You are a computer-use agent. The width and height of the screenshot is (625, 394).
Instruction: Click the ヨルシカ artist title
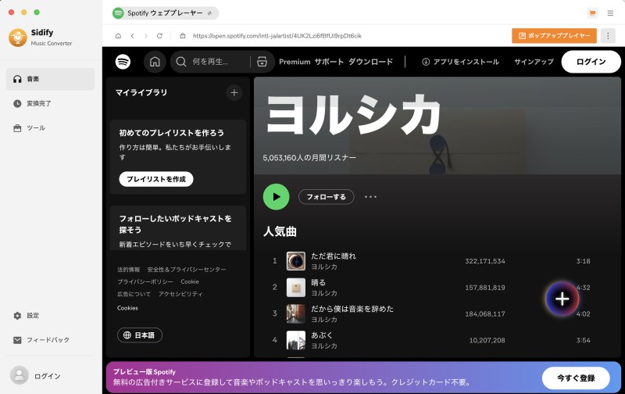click(353, 114)
